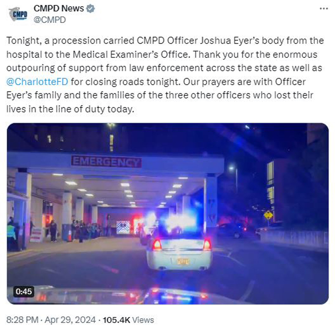Click the yellow road sign in video
335x326 pixels.
pos(268,215)
